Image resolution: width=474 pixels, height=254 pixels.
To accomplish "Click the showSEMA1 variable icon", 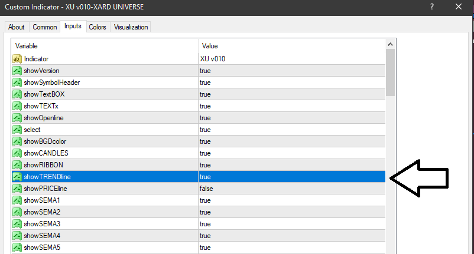I will (17, 200).
